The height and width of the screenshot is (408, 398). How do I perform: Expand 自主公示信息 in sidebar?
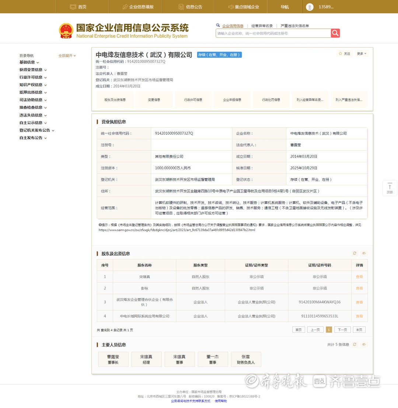(x=33, y=123)
